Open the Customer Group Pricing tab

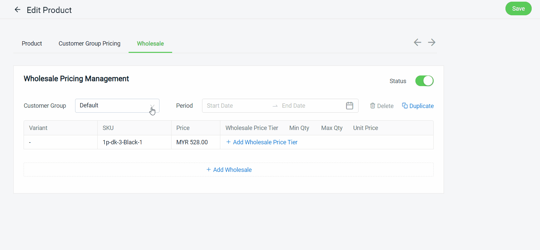pyautogui.click(x=89, y=44)
